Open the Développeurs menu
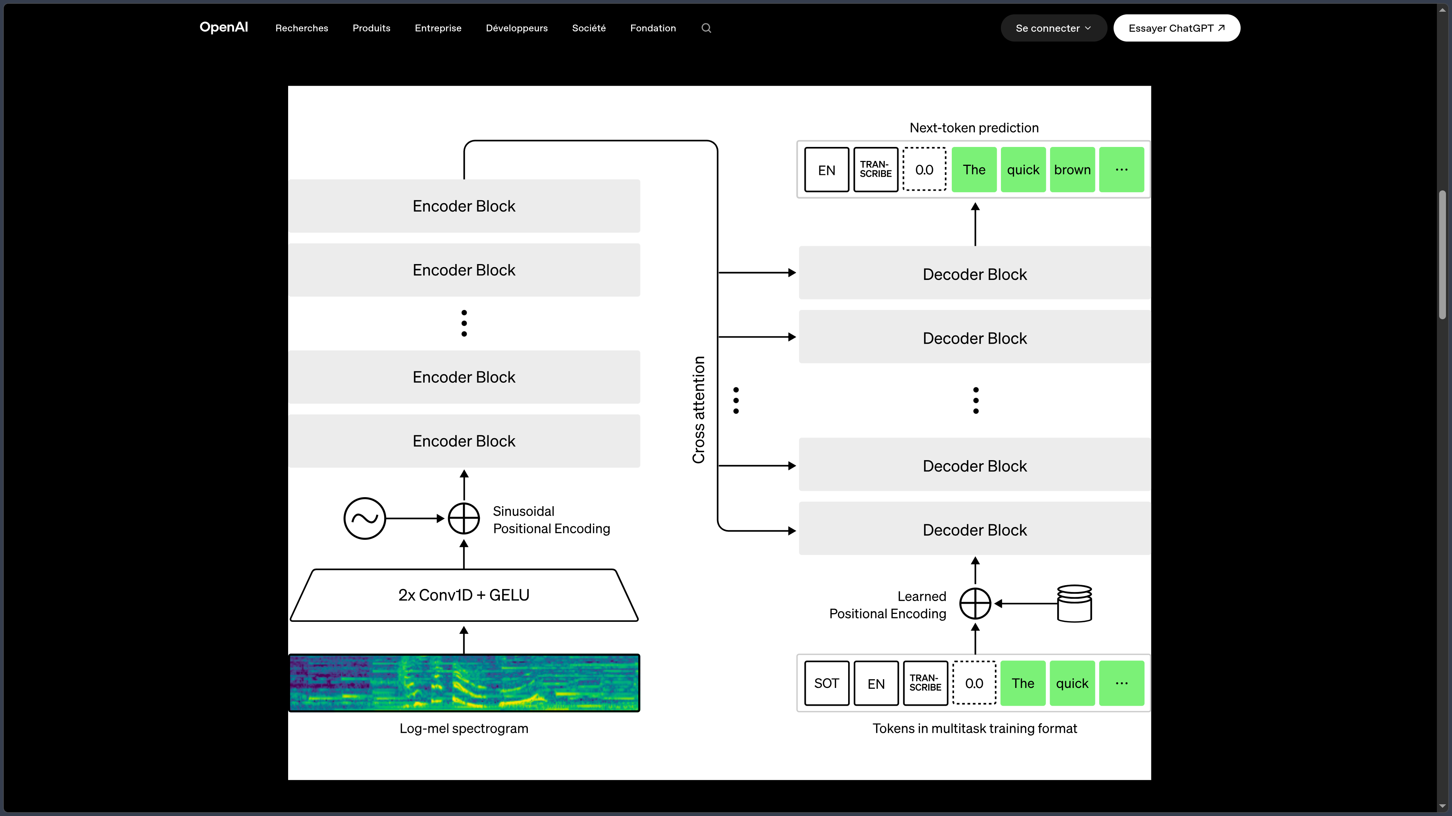 click(x=517, y=28)
